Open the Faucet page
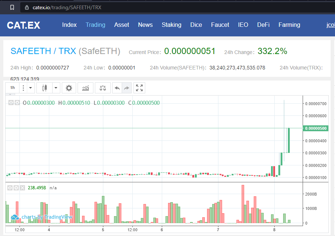Screen dimensions: 335x236 click(x=220, y=25)
